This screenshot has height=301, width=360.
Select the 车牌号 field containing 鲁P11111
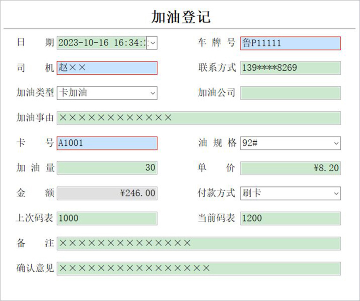click(290, 44)
